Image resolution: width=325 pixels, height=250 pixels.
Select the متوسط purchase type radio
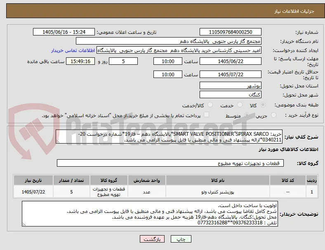pos(247,115)
